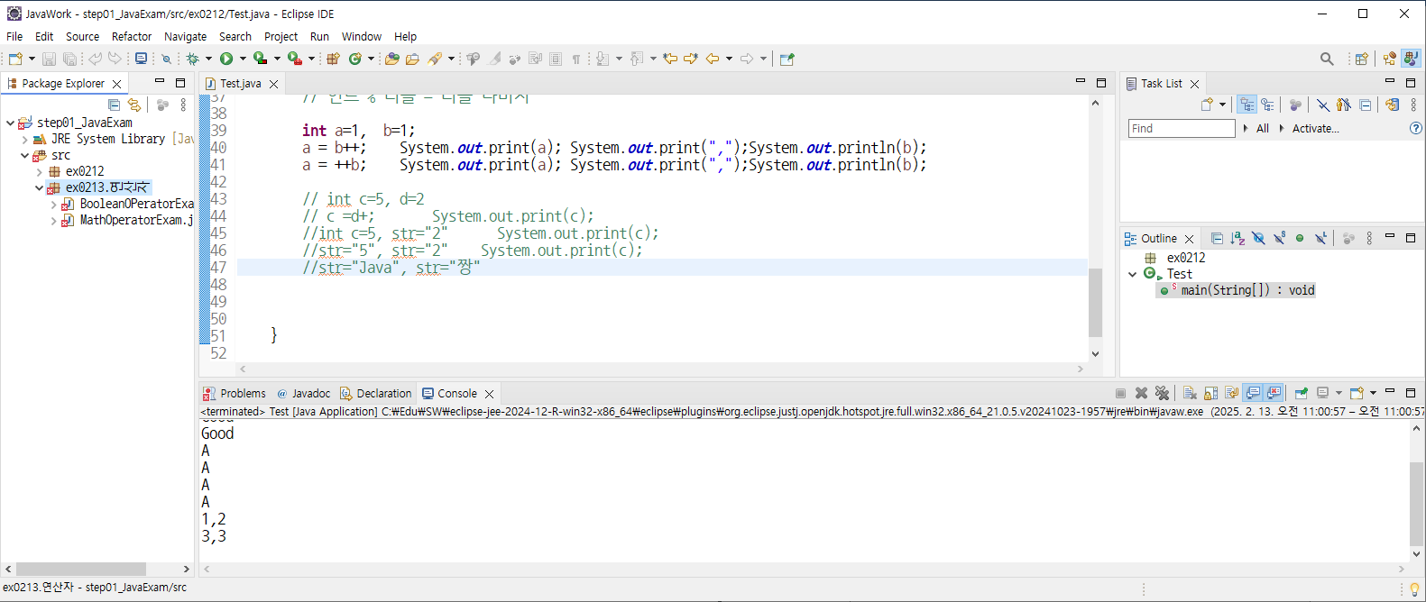The width and height of the screenshot is (1426, 602).
Task: Click Package Explorer horizontal scrollbar thumb
Action: 81,569
